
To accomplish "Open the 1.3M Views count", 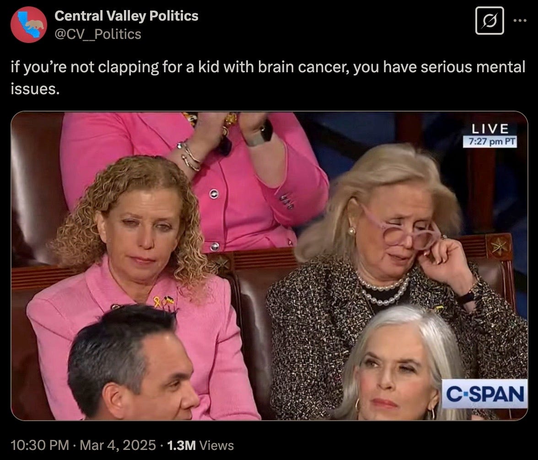I will click(x=200, y=445).
